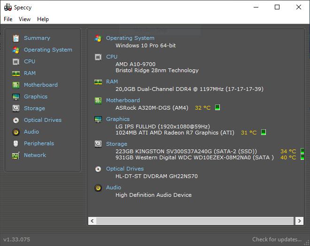
Task: Click CPU heading link in summary
Action: pyautogui.click(x=112, y=57)
